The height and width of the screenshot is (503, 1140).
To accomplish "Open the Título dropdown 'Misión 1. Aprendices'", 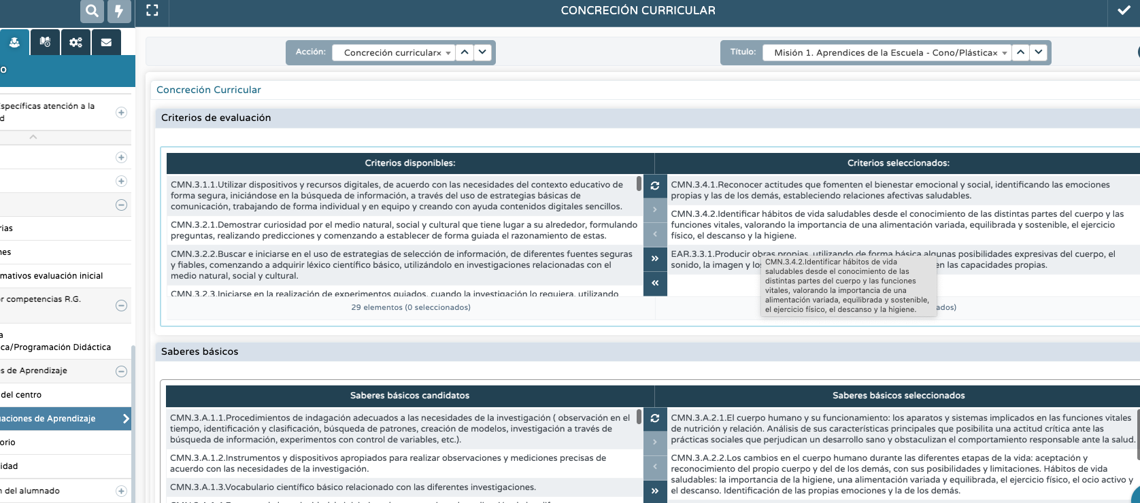I will click(886, 52).
